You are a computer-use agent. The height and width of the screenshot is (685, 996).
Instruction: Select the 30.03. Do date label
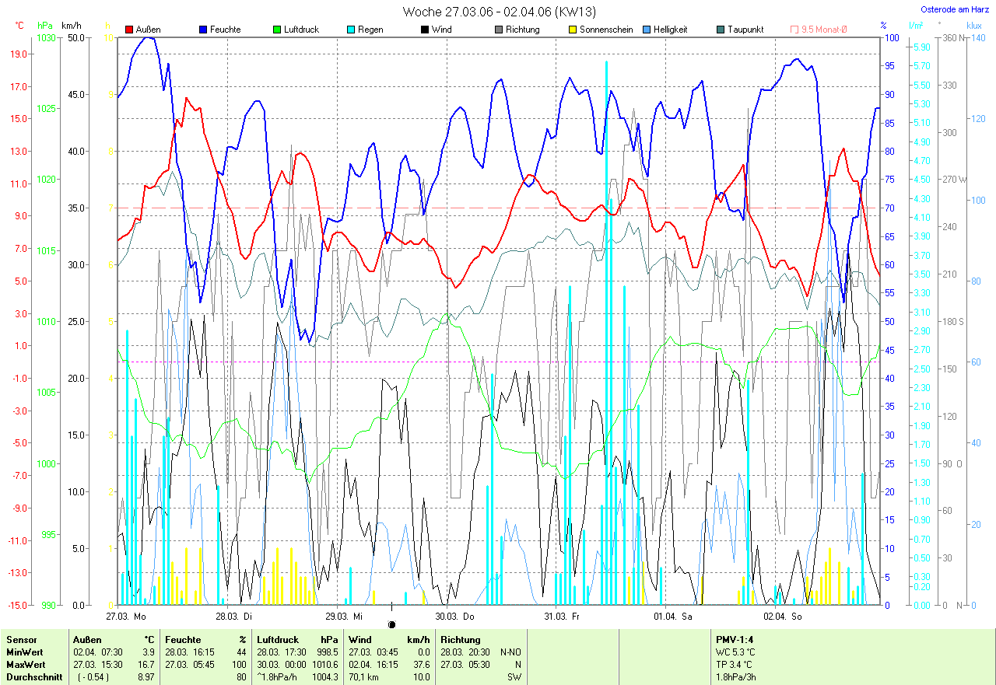click(454, 616)
